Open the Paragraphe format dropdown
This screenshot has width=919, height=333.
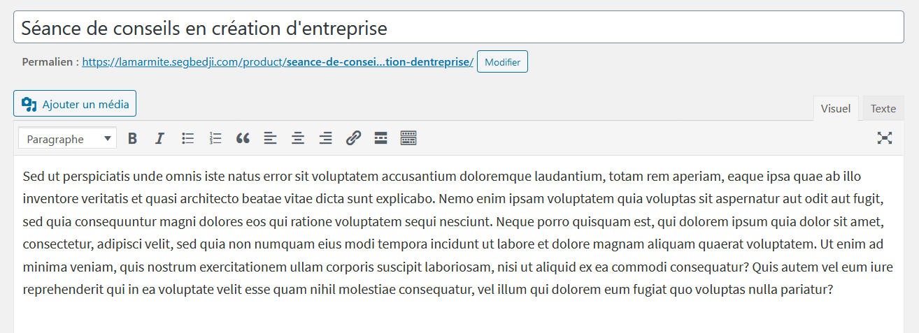click(67, 139)
